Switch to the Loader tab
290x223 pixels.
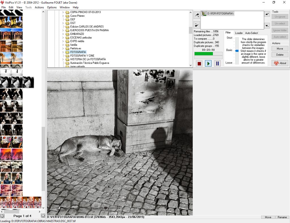click(239, 33)
